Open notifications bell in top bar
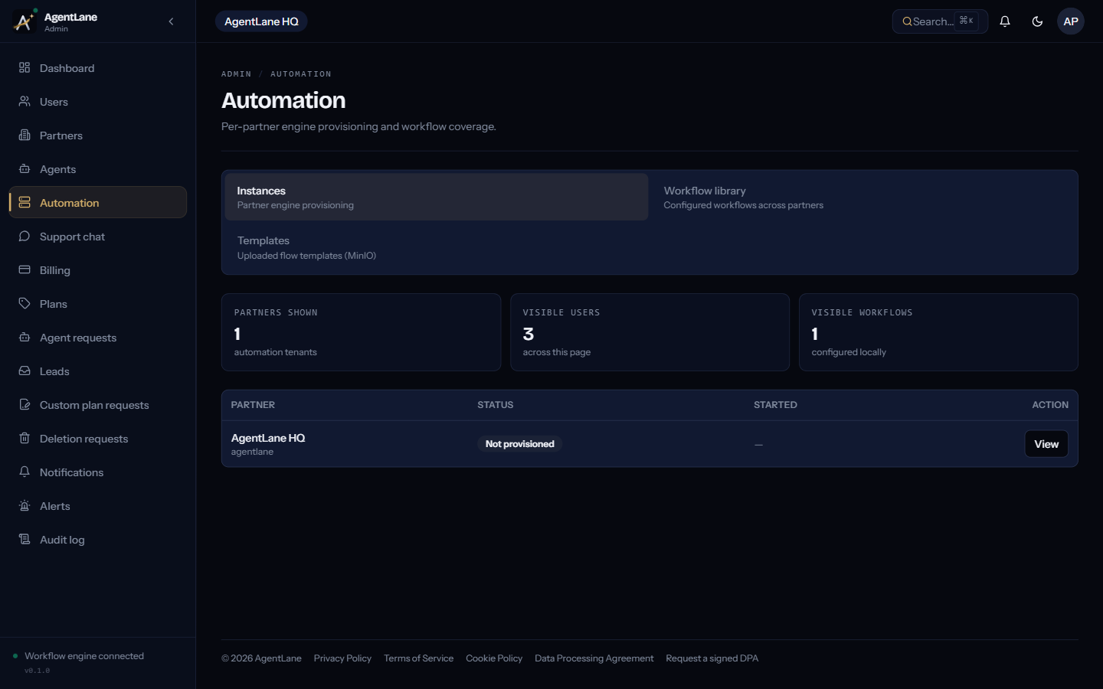The width and height of the screenshot is (1103, 689). tap(1005, 21)
